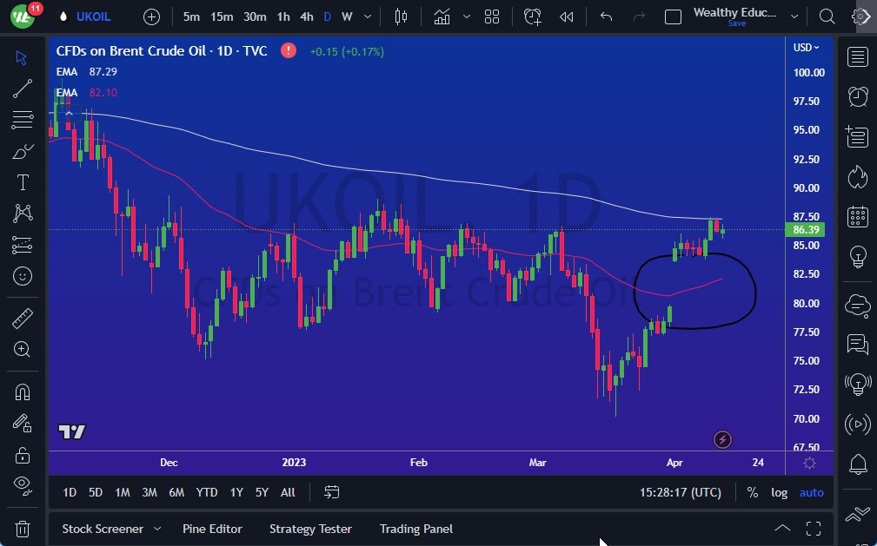Switch to the 30m timeframe
This screenshot has height=546, width=877.
point(255,16)
